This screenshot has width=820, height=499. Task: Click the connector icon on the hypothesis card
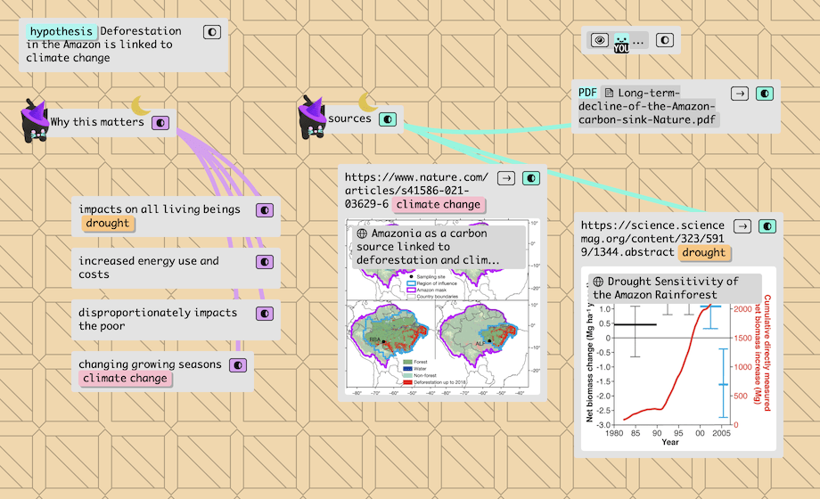[212, 32]
